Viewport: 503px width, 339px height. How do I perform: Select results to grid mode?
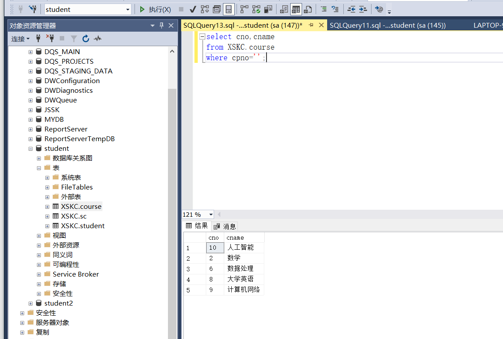(x=296, y=10)
